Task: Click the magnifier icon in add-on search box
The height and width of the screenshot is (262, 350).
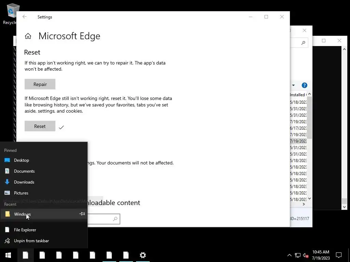Action: point(115,219)
